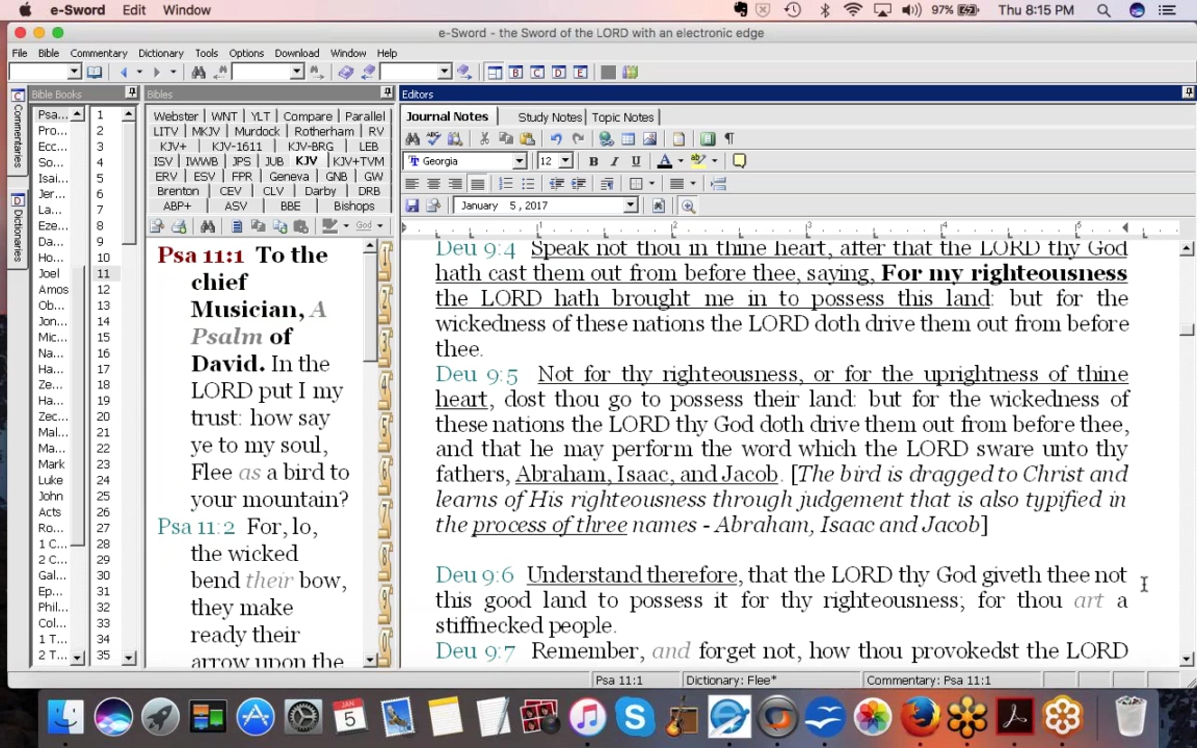
Task: Click the insert hyperlink globe icon
Action: (606, 139)
